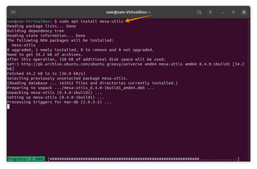The height and width of the screenshot is (169, 257).
Task: Click the 'Fetched 34.2 kB' line
Action: click(46, 74)
